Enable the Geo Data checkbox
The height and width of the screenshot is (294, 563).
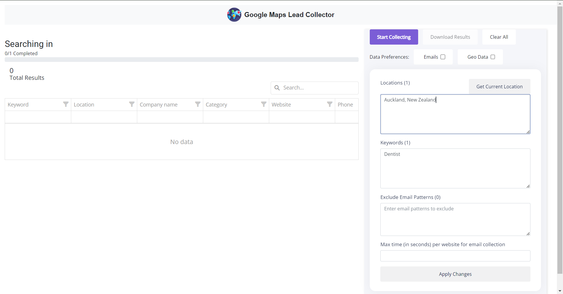pyautogui.click(x=493, y=57)
